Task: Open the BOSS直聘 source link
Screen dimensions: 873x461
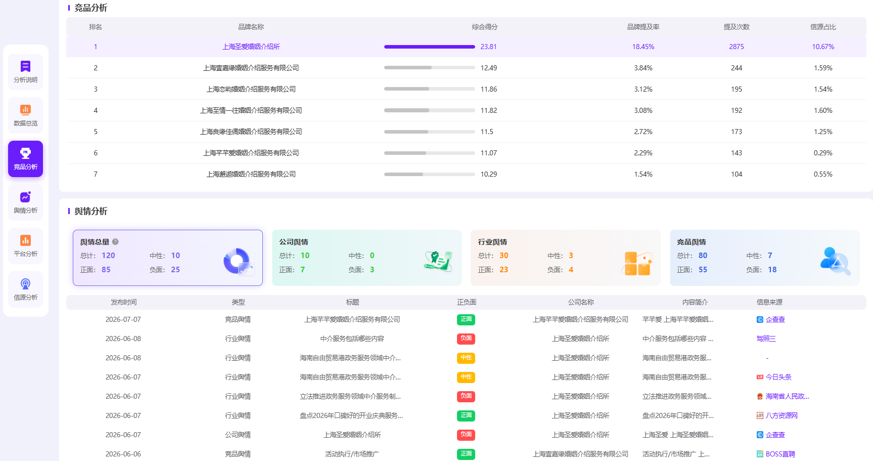Action: tap(780, 454)
